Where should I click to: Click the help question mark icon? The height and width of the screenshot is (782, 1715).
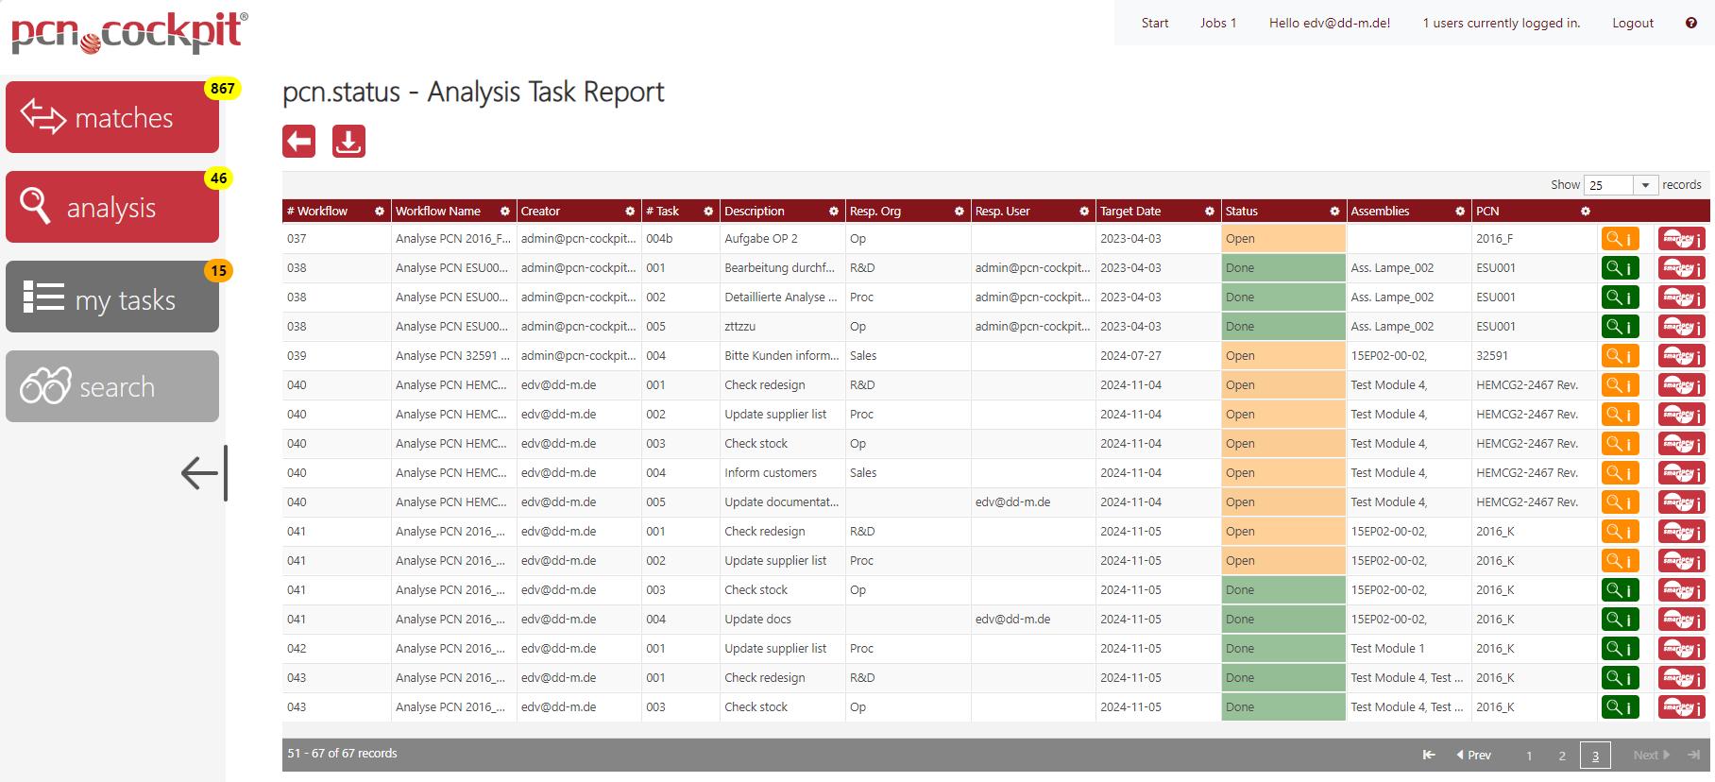tap(1691, 23)
